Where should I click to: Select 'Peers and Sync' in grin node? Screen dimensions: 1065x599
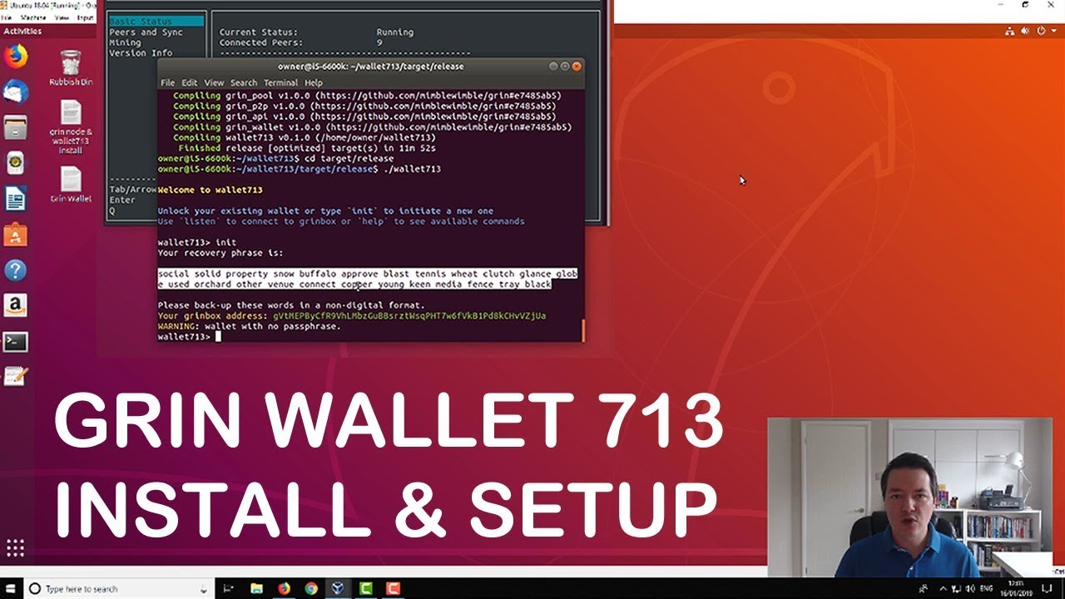(x=146, y=32)
